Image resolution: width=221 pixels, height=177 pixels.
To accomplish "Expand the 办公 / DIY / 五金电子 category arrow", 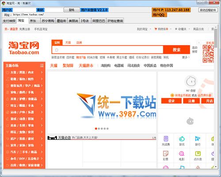I will pos(42,158).
